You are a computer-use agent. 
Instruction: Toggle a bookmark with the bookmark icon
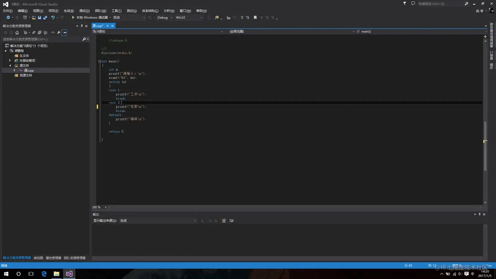point(255,18)
